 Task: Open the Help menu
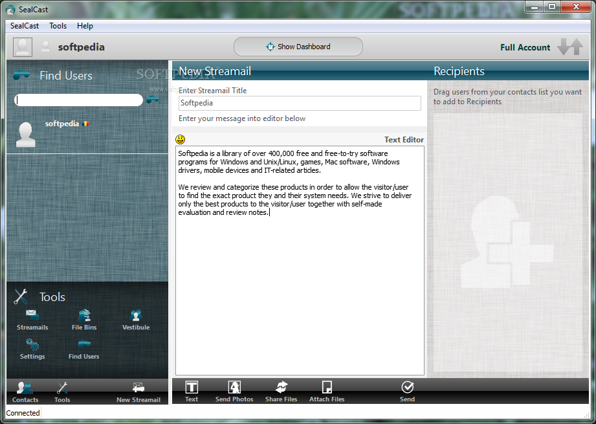coord(85,26)
